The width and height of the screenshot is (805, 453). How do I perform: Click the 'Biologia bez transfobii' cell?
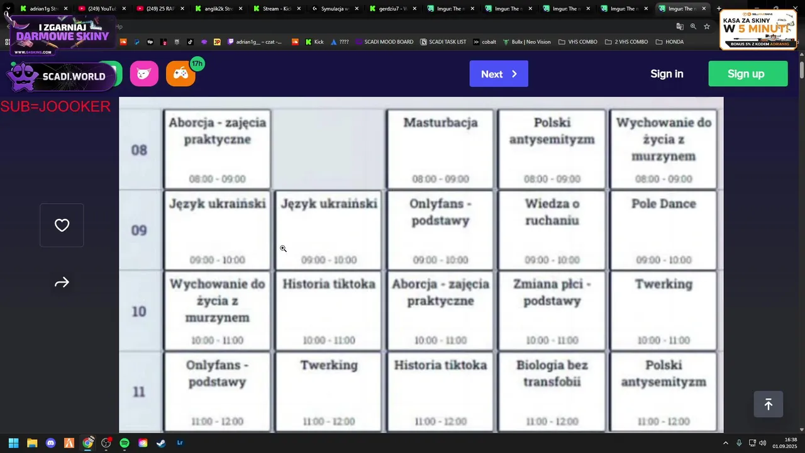tap(552, 391)
